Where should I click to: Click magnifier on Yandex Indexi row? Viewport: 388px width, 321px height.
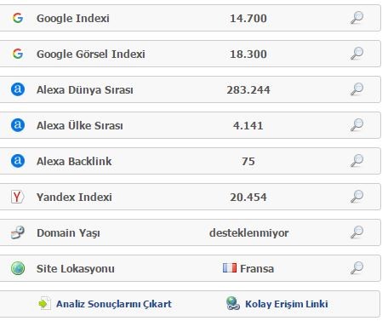[x=357, y=197]
